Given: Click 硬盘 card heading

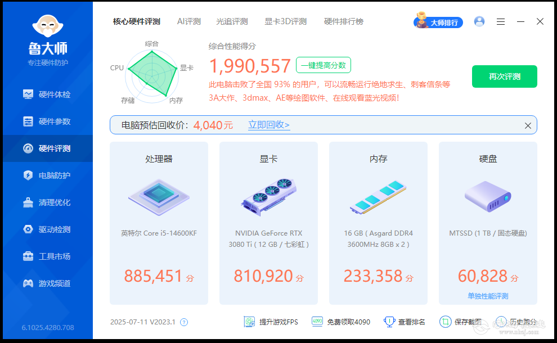Looking at the screenshot, I should (x=488, y=159).
